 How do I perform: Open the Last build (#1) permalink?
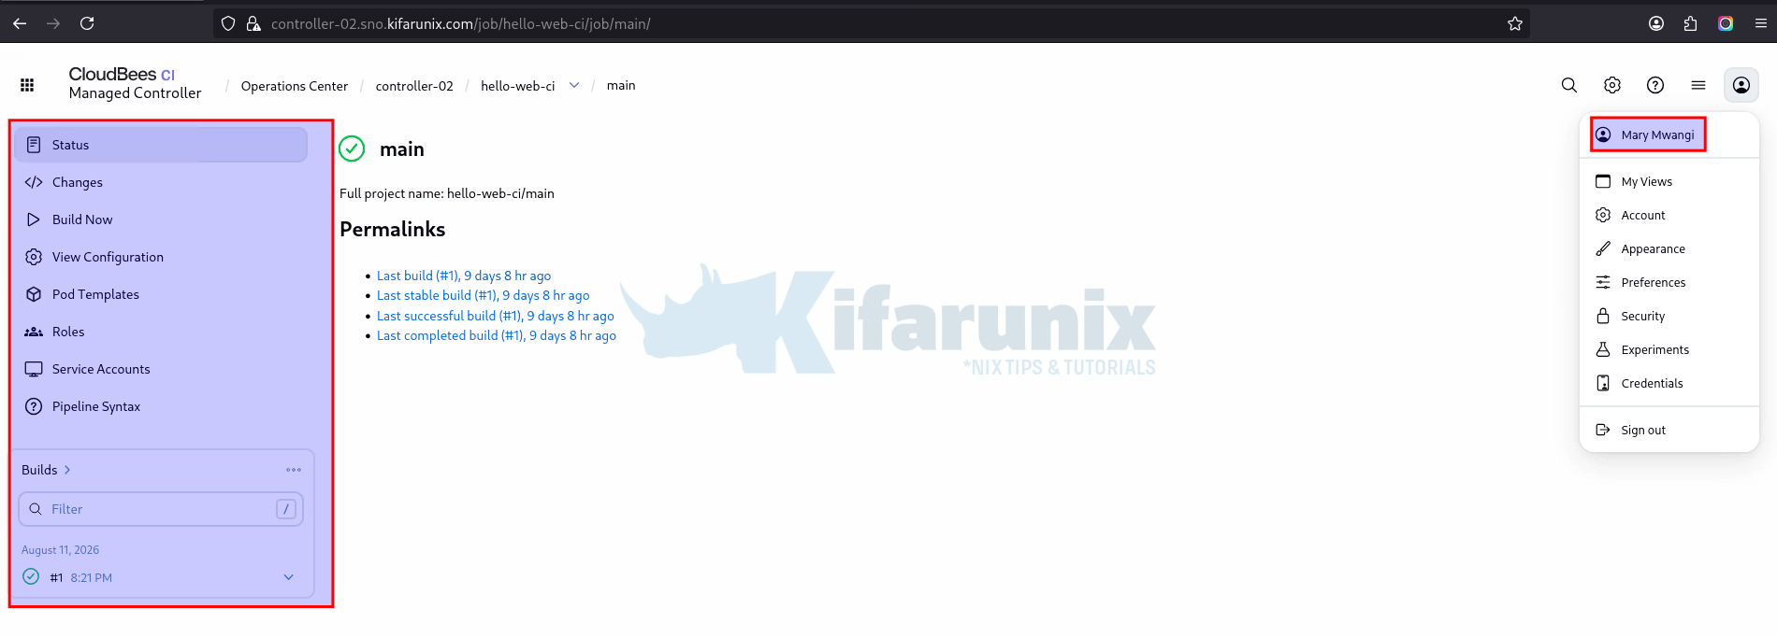pyautogui.click(x=464, y=276)
